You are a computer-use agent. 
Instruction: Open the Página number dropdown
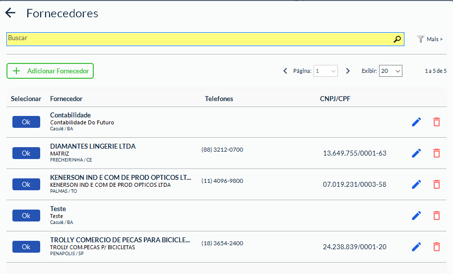[x=326, y=71]
